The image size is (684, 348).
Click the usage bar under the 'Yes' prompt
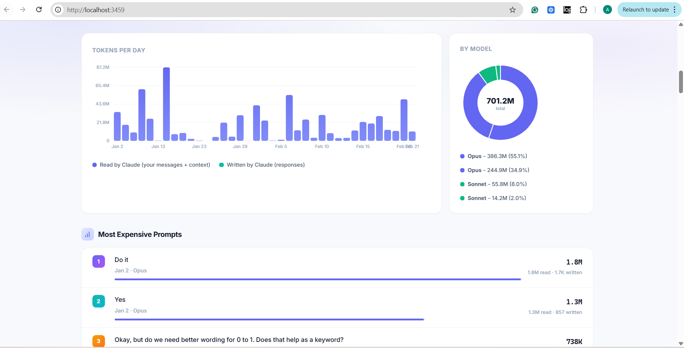pos(269,319)
